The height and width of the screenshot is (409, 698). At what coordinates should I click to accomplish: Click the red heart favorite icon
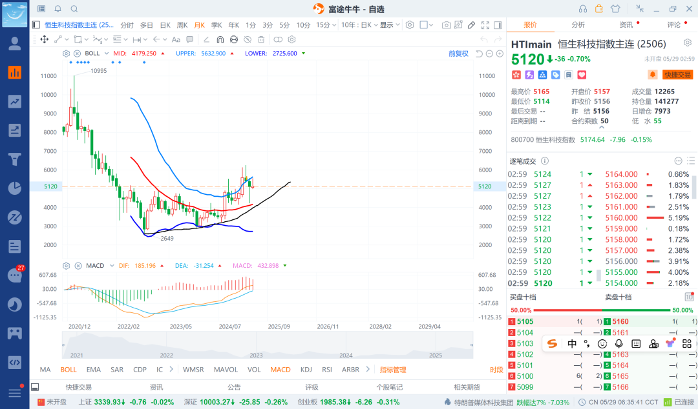582,75
